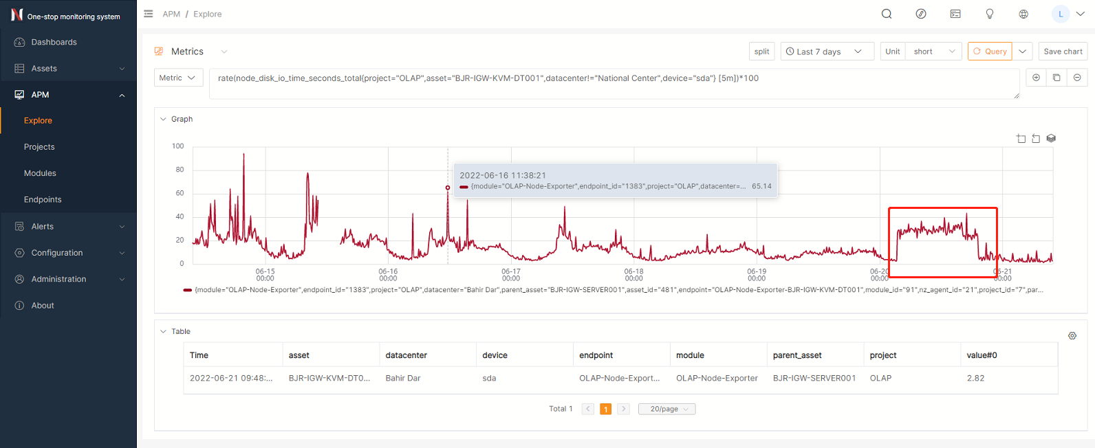This screenshot has width=1095, height=448.
Task: Open the terminal console icon in header
Action: pyautogui.click(x=955, y=14)
